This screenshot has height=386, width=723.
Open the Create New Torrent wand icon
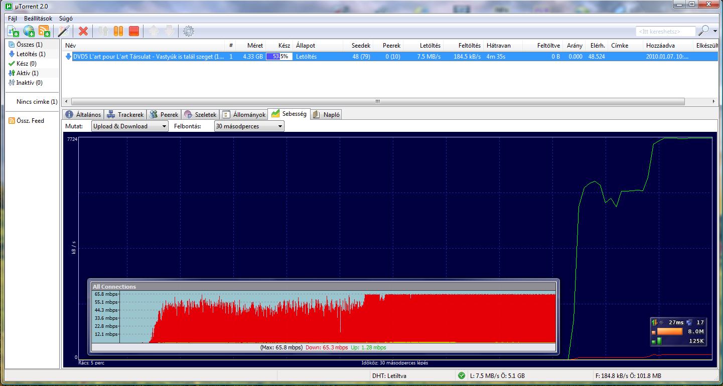click(x=63, y=31)
